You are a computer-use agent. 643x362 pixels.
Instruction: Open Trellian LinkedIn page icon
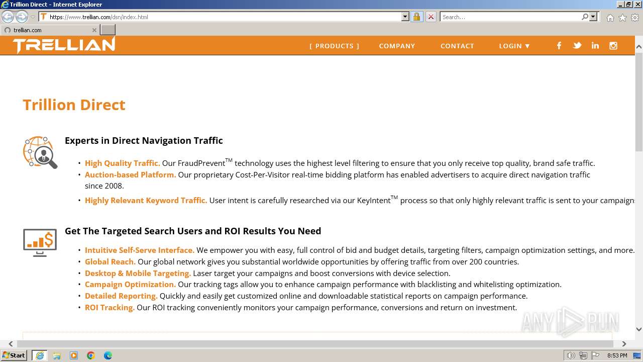pyautogui.click(x=595, y=46)
